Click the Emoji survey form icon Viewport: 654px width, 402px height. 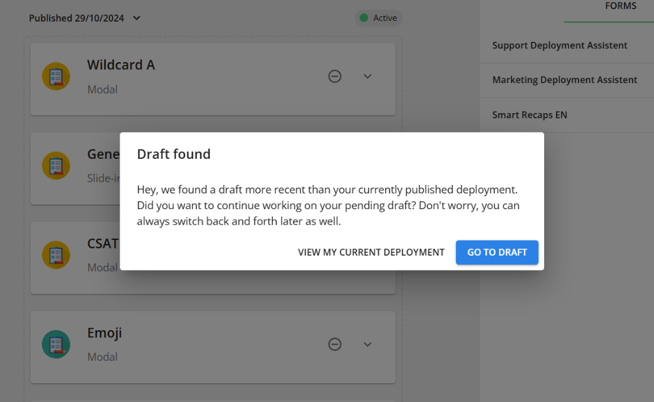(56, 344)
